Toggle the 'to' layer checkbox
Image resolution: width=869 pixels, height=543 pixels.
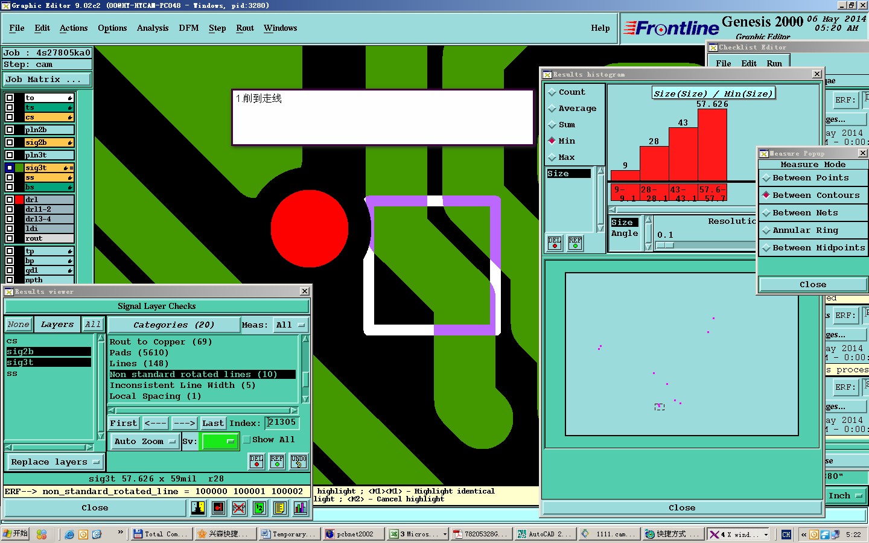click(x=10, y=98)
